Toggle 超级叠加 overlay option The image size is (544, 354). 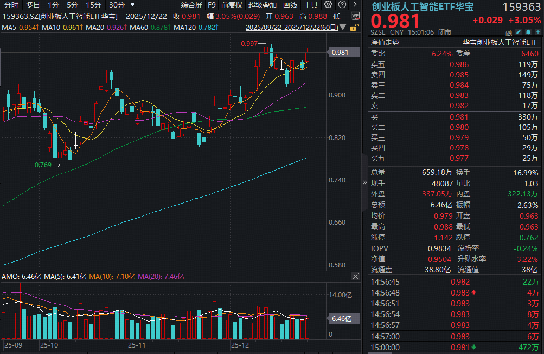[263, 5]
